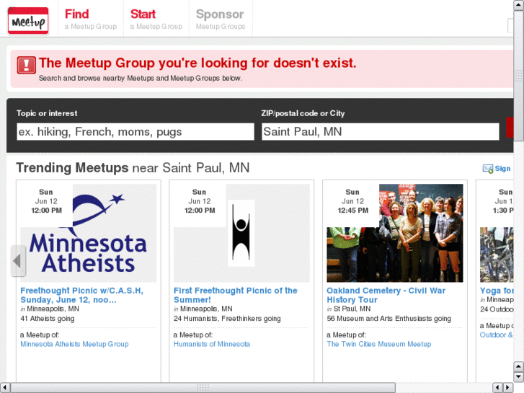Focus the ZIP/postal code or City field
This screenshot has height=393, width=524.
click(381, 132)
